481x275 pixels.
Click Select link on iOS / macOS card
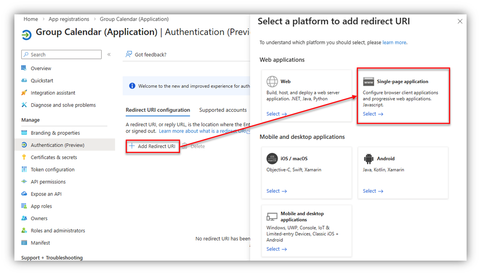[277, 191]
